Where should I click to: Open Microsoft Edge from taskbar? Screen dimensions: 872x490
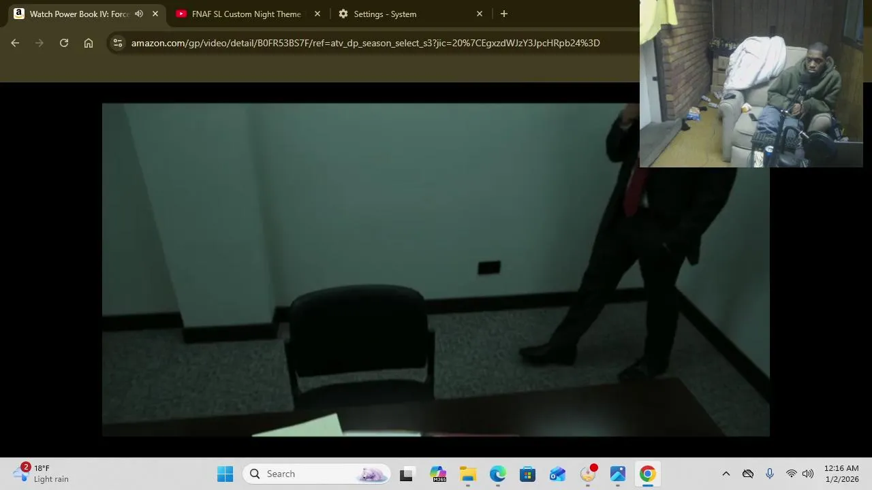(498, 474)
